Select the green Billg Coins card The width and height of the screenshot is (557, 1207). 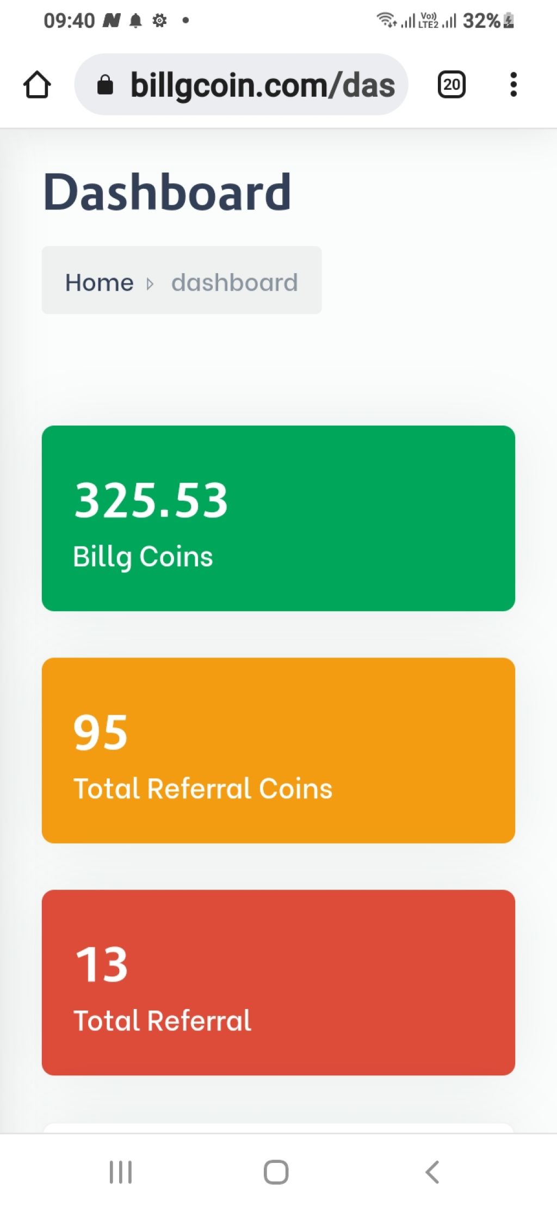[x=278, y=518]
